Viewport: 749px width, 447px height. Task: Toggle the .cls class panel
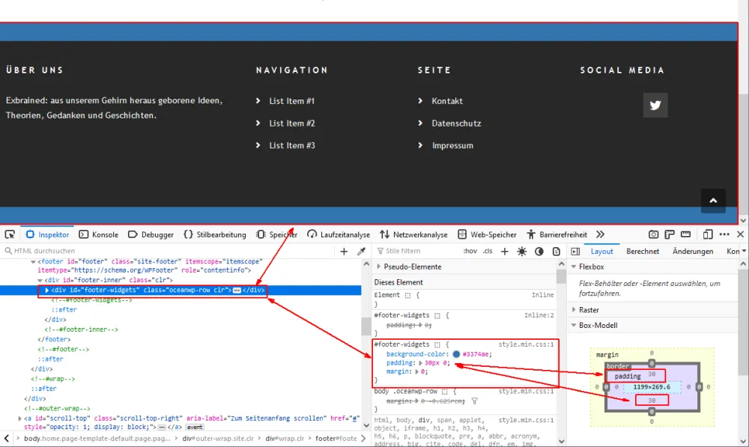[x=488, y=251]
